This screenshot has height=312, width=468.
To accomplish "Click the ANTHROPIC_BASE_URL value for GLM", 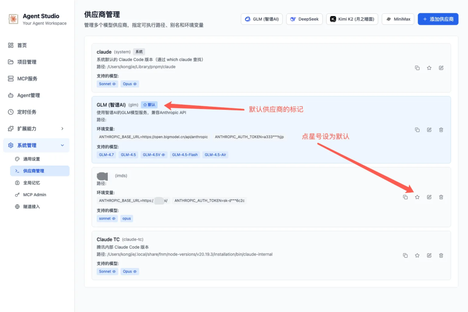I will coord(153,137).
